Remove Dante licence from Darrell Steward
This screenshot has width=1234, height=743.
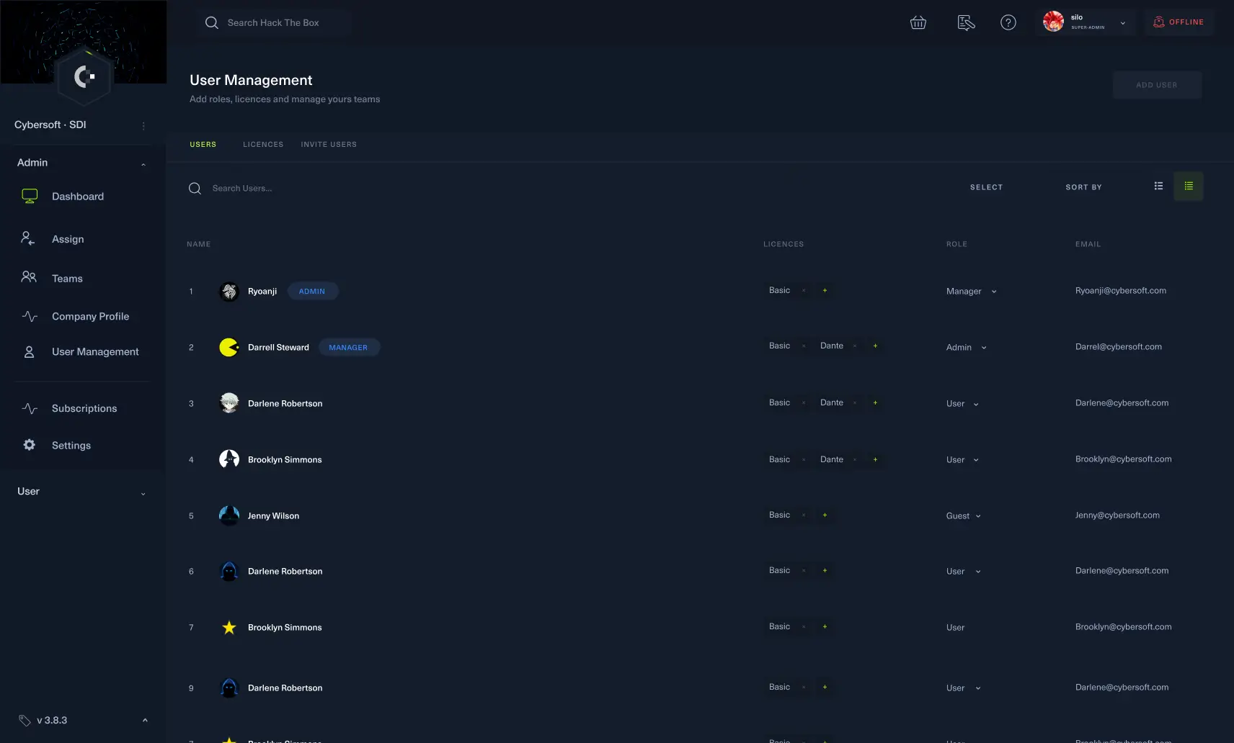pyautogui.click(x=855, y=346)
